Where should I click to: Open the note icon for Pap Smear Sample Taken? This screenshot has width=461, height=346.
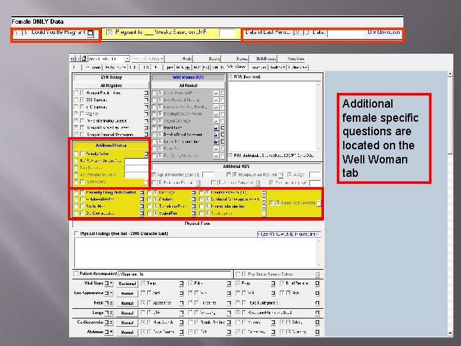point(317,274)
